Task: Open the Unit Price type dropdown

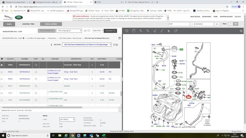Action: 67,119
